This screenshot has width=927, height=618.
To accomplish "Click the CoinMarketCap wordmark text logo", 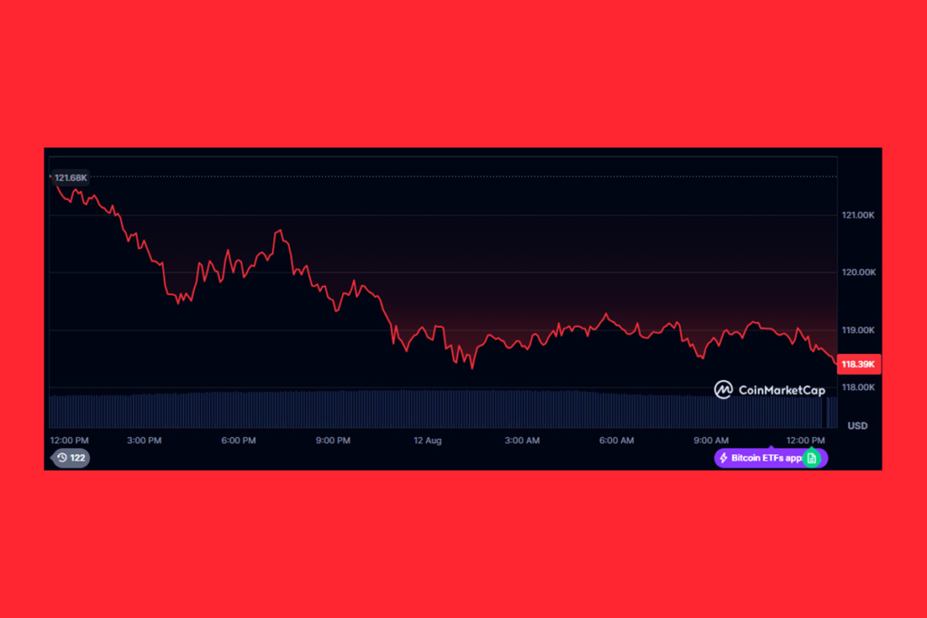I will (x=782, y=390).
